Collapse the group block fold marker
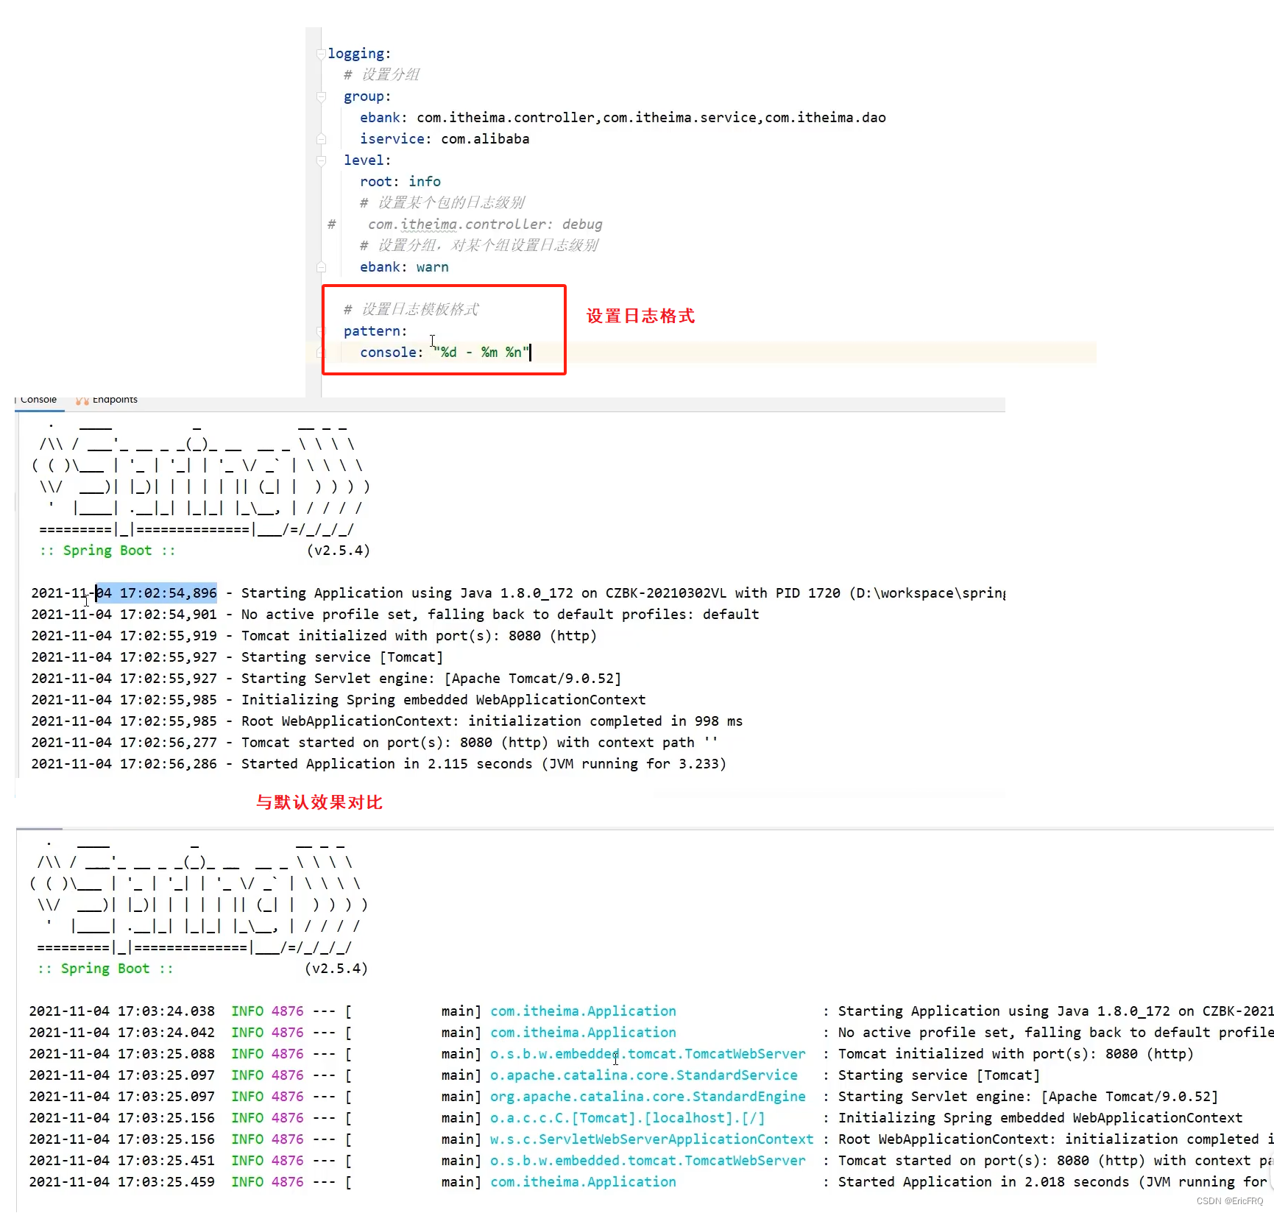This screenshot has height=1213, width=1274. (321, 96)
